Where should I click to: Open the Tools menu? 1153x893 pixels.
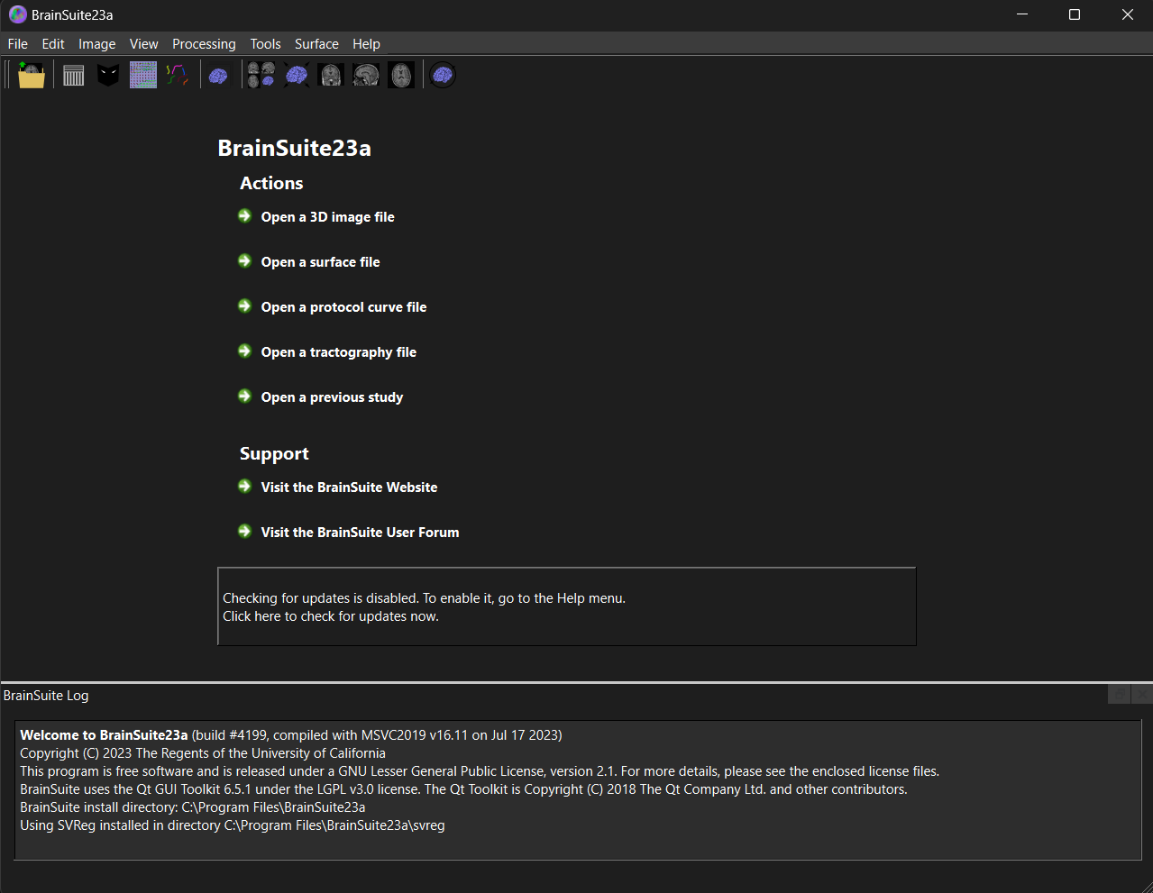(265, 44)
